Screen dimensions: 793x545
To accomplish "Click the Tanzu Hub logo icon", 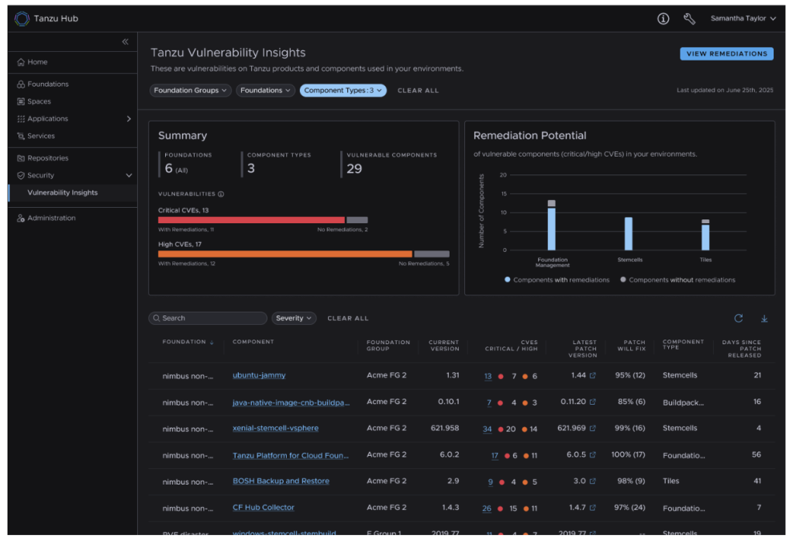I will click(x=22, y=19).
